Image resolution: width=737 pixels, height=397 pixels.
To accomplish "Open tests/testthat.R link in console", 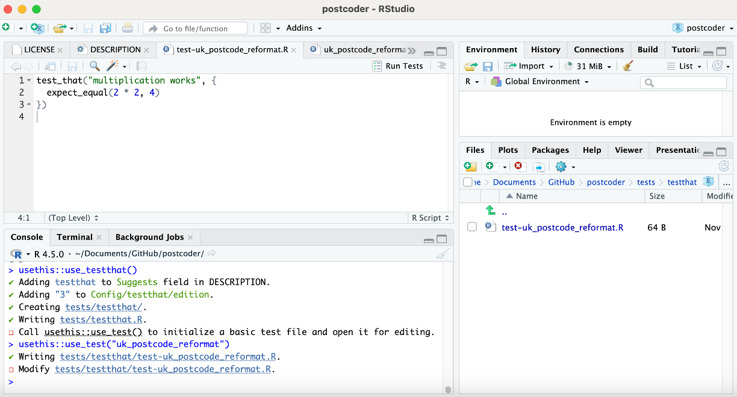I will coord(102,319).
